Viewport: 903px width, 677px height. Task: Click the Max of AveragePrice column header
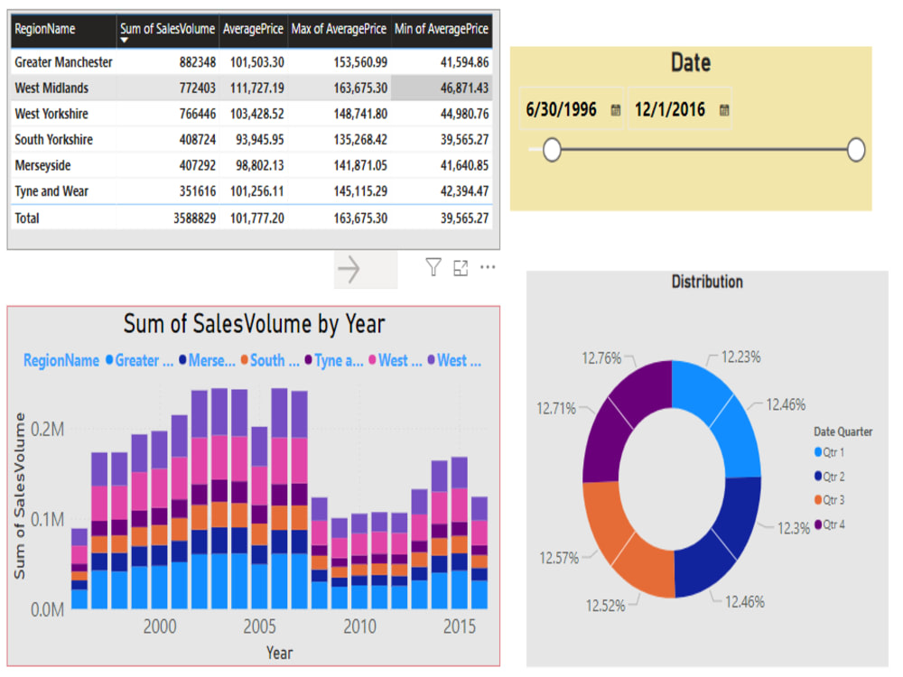click(x=339, y=30)
